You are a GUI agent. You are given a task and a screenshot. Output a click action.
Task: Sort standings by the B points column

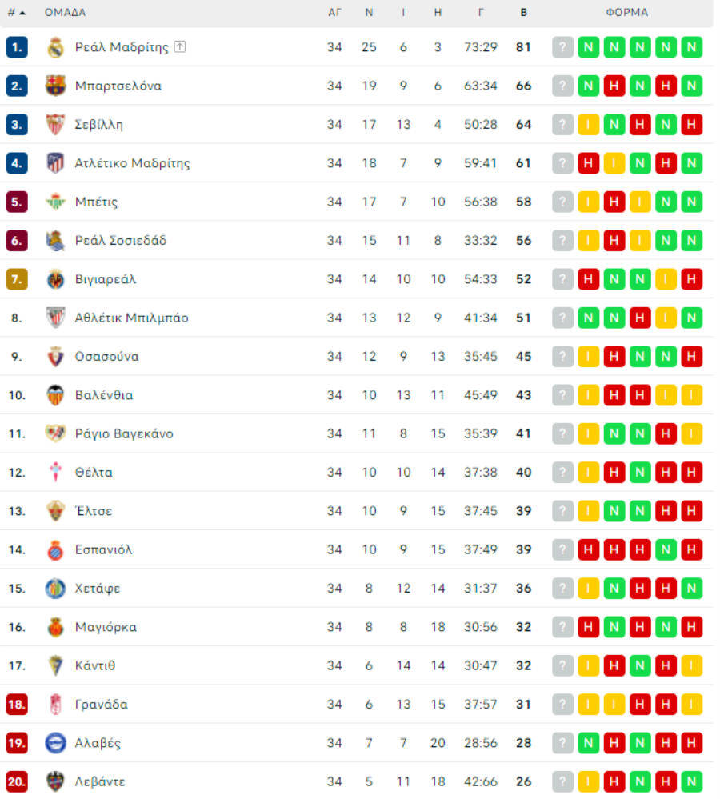click(523, 13)
